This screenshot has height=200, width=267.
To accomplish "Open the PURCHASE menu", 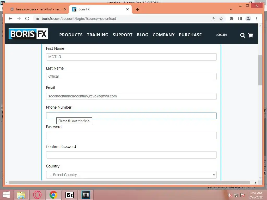I will coord(190,35).
